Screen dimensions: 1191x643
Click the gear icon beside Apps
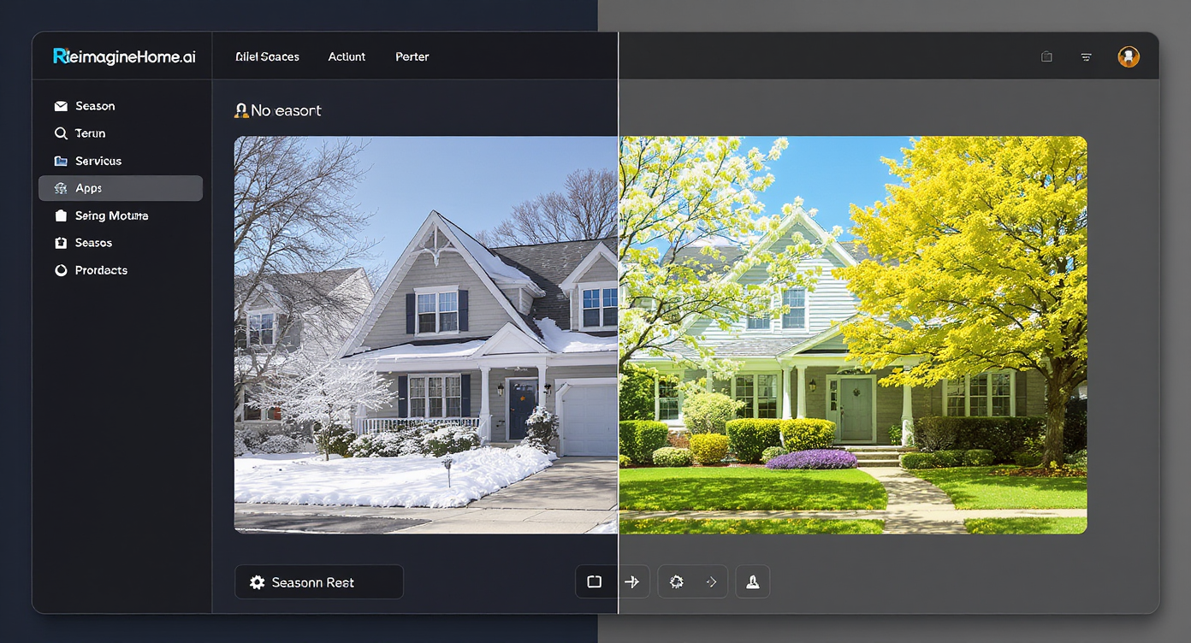click(x=61, y=188)
